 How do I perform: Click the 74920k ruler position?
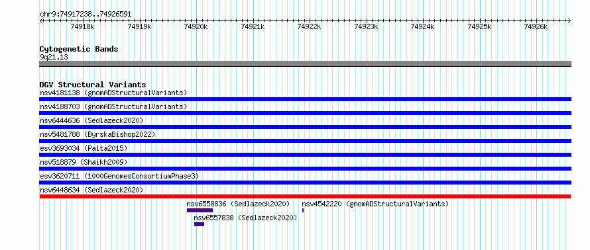[x=196, y=26]
